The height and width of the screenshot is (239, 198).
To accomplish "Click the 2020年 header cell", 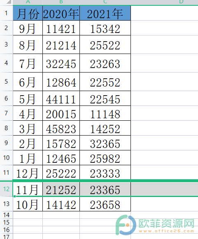I will coord(61,13).
